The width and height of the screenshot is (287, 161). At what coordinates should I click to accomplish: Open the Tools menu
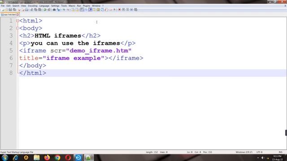click(x=64, y=6)
